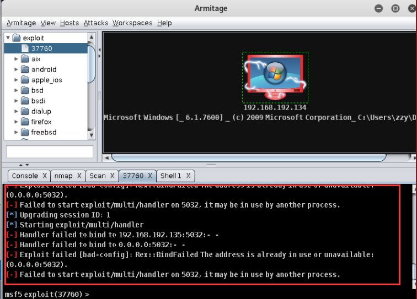The width and height of the screenshot is (417, 299).
Task: Click the 'Handler failed to bind to 192.168.192.135:5032' line
Action: (112, 235)
